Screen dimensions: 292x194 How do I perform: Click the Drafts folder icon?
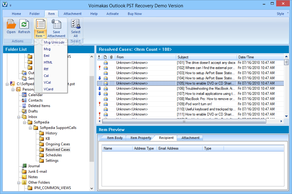24,111
